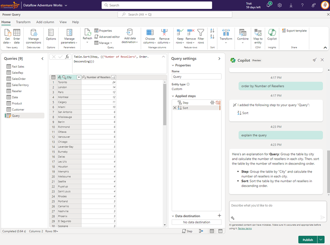Clear the Copilot chat with broom icon

tap(314, 60)
